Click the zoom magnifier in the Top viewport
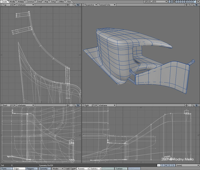 (x=75, y=5)
